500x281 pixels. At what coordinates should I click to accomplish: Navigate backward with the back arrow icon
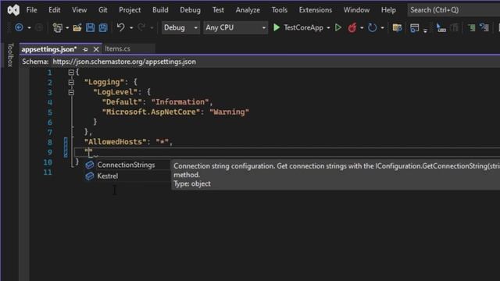tap(19, 28)
